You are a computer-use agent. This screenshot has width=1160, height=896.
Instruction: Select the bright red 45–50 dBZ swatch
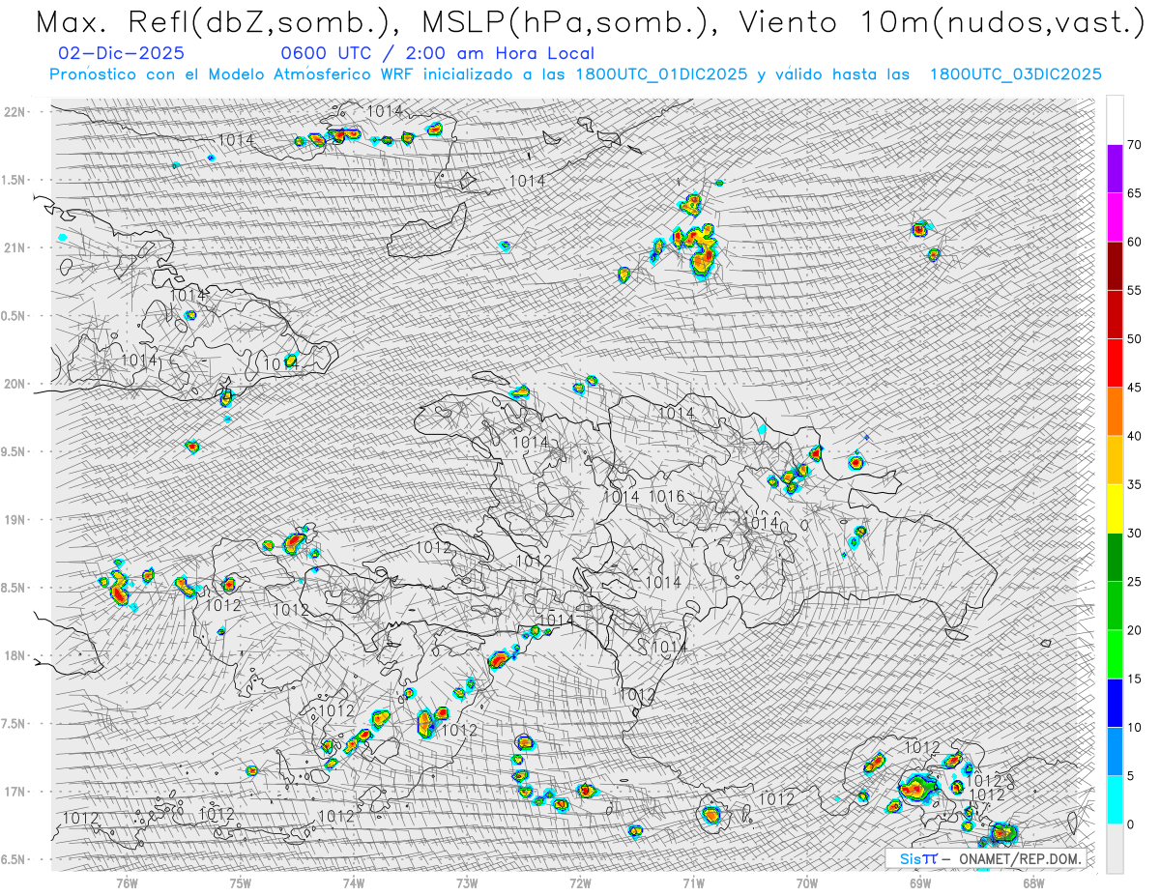coord(1115,363)
